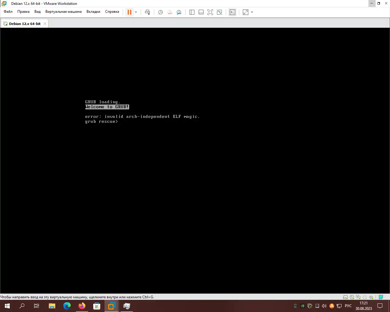Select the Debian 12.x 64-bit tab
This screenshot has height=312, width=390.
25,24
